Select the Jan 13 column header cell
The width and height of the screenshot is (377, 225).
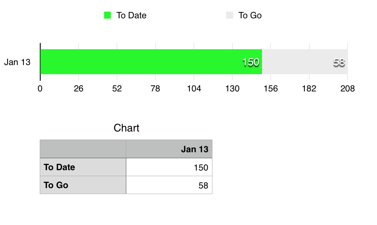[x=169, y=149]
